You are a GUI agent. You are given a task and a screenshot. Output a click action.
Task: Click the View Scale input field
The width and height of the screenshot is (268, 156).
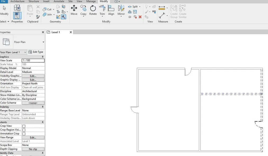tap(33, 60)
